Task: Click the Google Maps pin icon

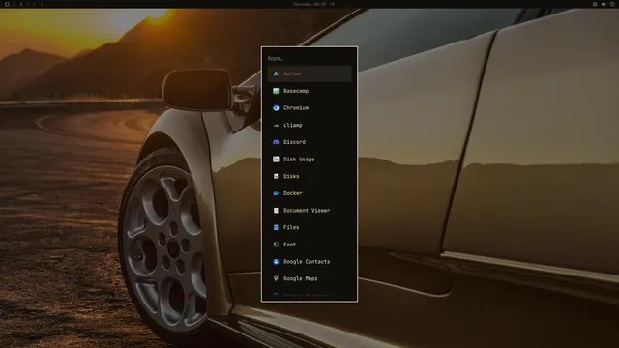Action: click(x=276, y=278)
